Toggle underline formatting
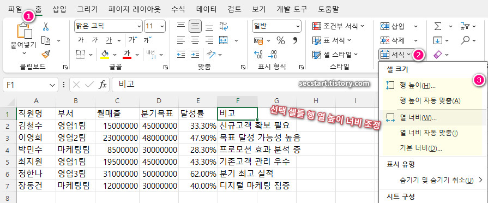488x203 pixels. click(109, 40)
